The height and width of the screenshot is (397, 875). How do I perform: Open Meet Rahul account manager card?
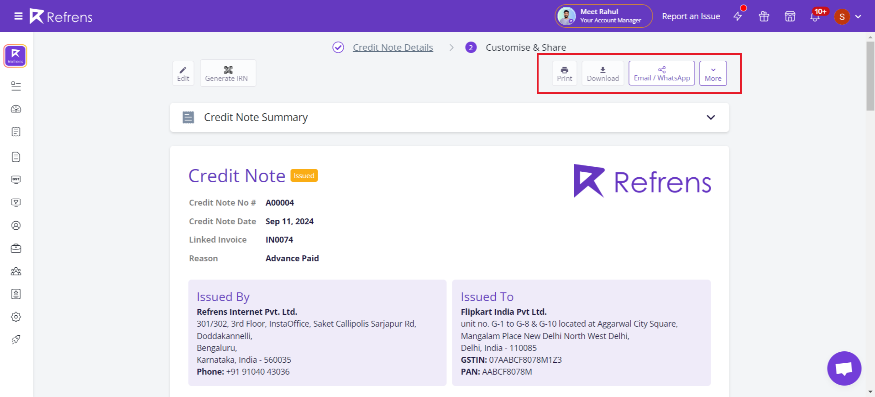(604, 16)
